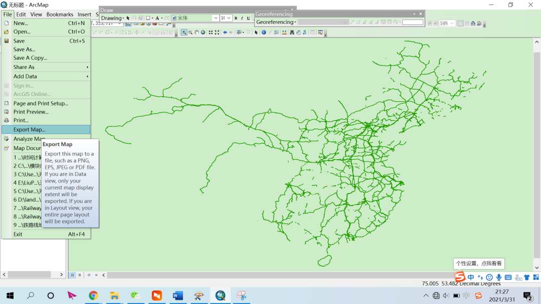Select the Pan tool
Viewport: 541px width, 304px height.
(196, 32)
